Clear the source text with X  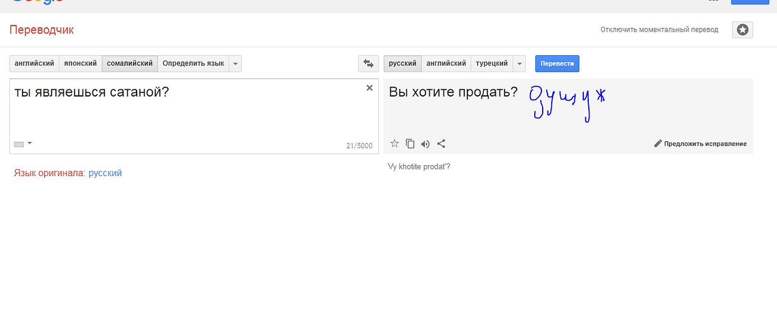click(x=369, y=88)
